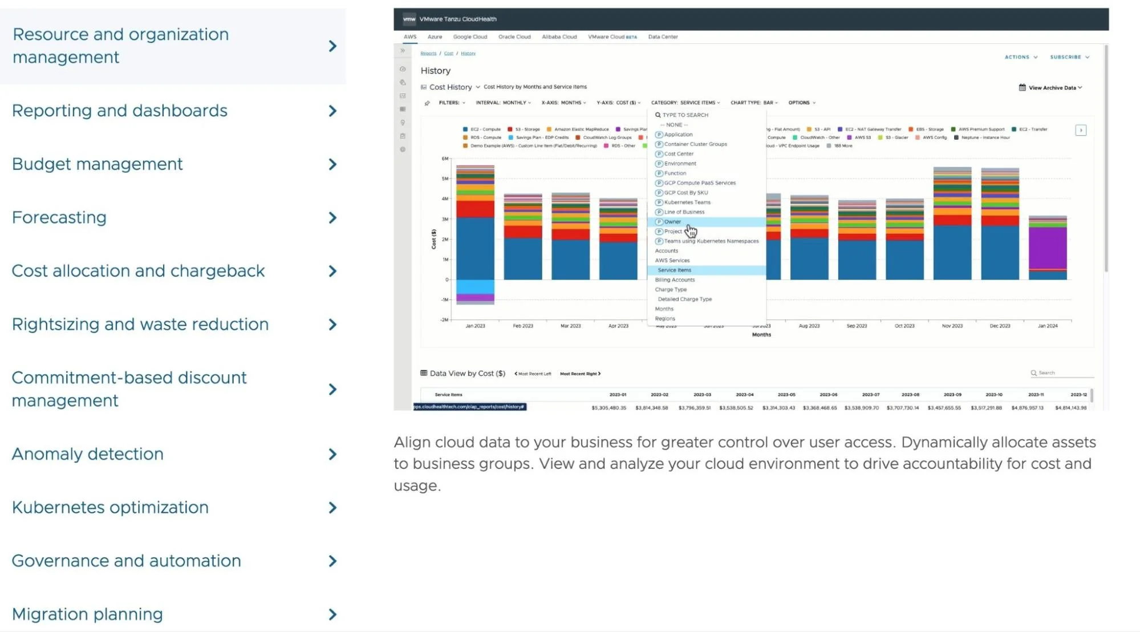Select NONE in category list
This screenshot has width=1140, height=632.
click(x=674, y=125)
